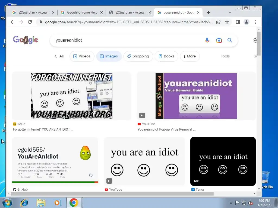This screenshot has height=208, width=278.
Task: Expand the More filters menu
Action: click(190, 56)
